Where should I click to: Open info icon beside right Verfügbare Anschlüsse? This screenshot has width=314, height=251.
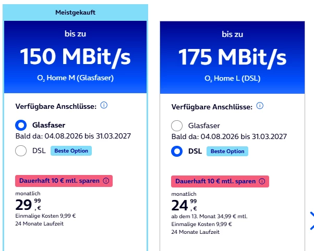[260, 106]
